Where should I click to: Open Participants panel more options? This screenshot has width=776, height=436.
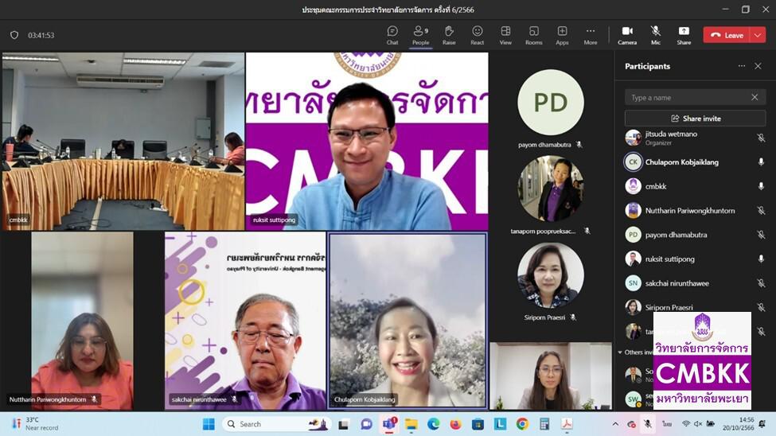741,66
